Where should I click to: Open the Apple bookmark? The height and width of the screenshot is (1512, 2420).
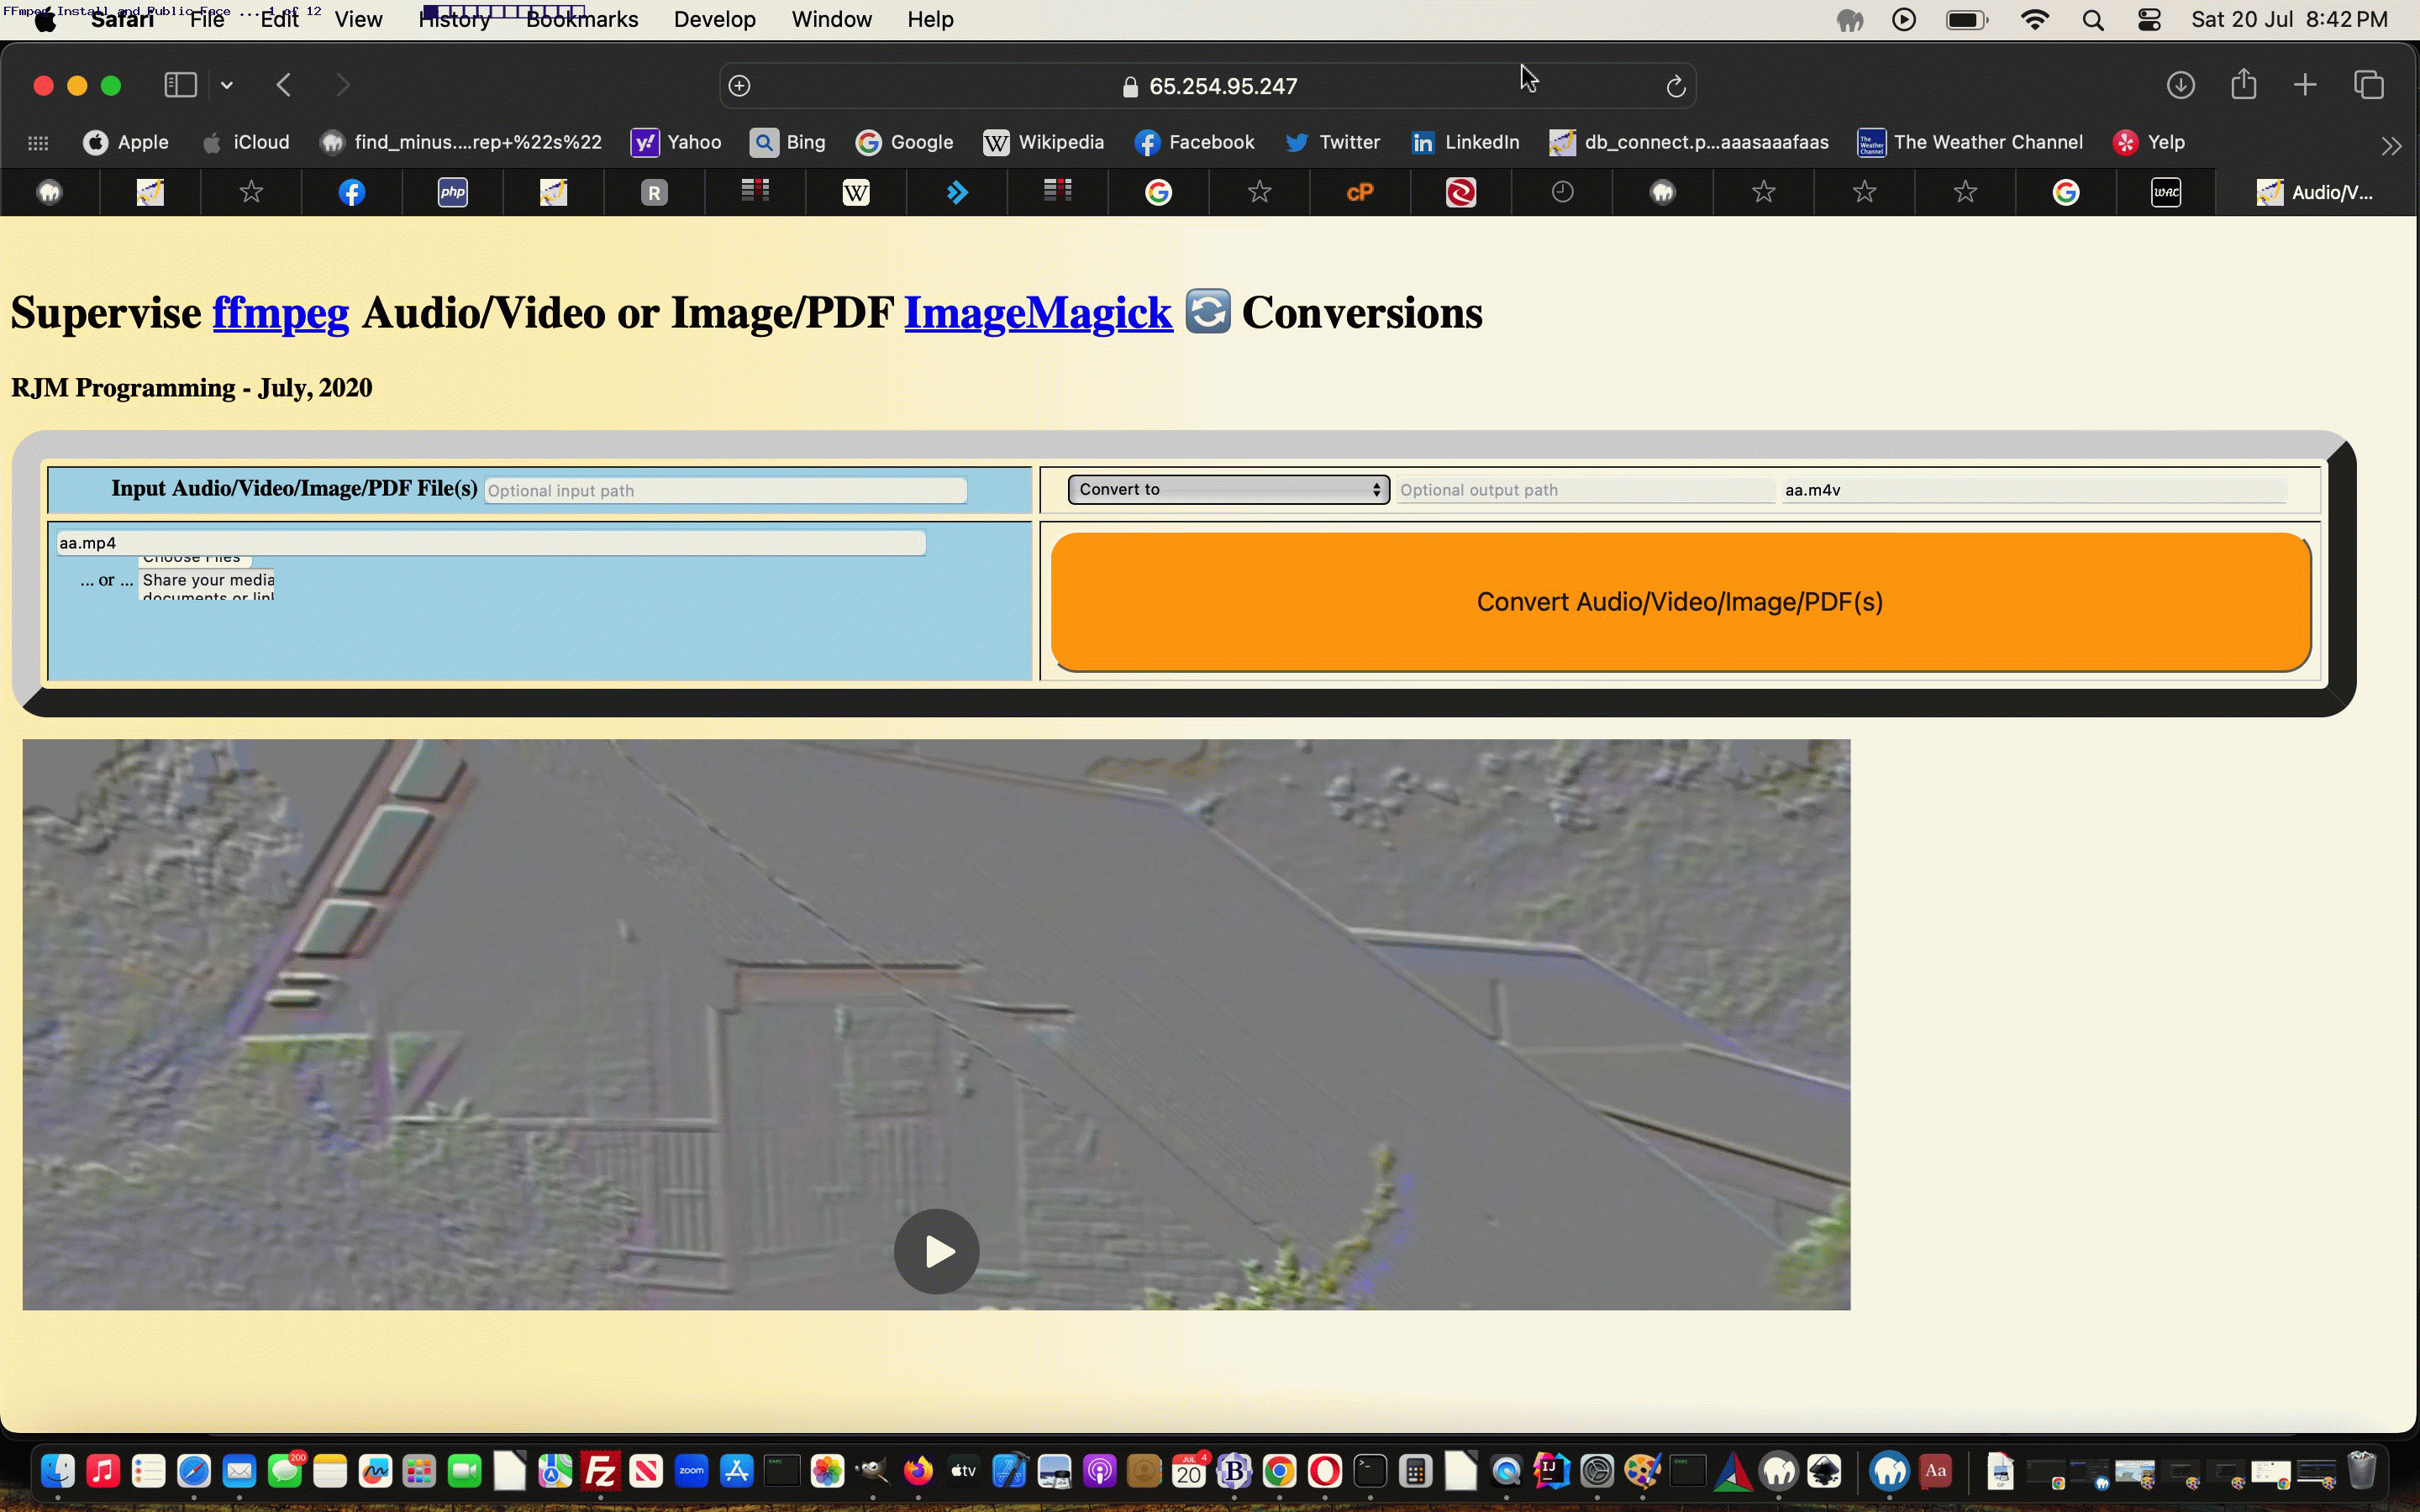(126, 142)
